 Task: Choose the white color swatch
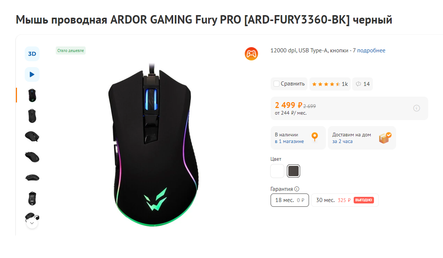click(278, 171)
